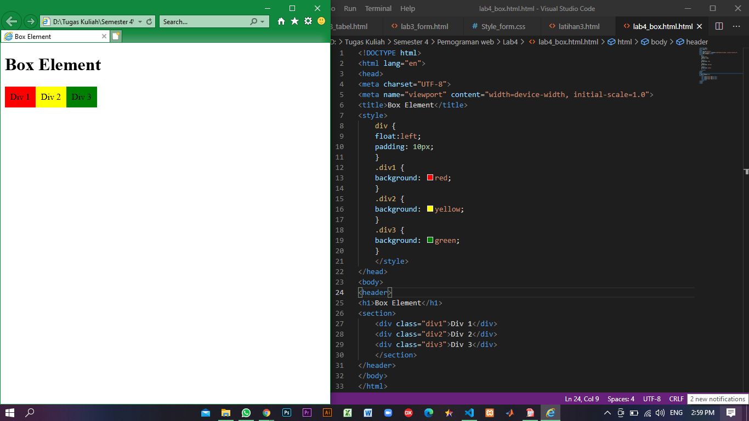Click the Ln 24, Col 9 indicator
Image resolution: width=749 pixels, height=421 pixels.
[x=581, y=399]
